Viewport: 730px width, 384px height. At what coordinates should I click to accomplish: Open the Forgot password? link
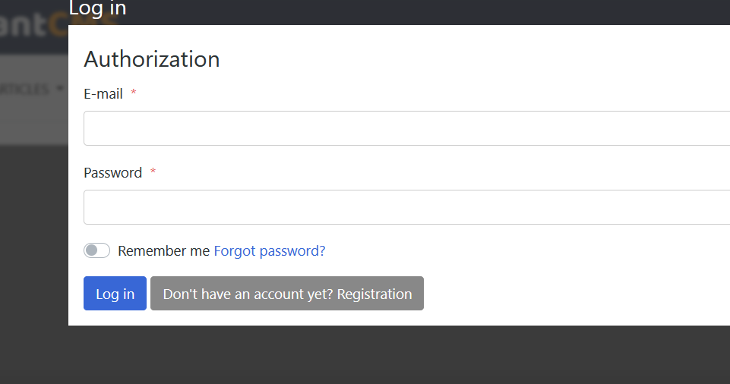pyautogui.click(x=270, y=251)
